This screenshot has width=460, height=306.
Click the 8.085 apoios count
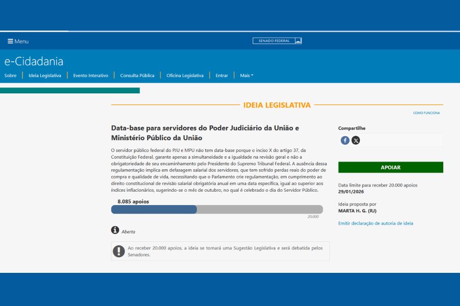point(133,201)
